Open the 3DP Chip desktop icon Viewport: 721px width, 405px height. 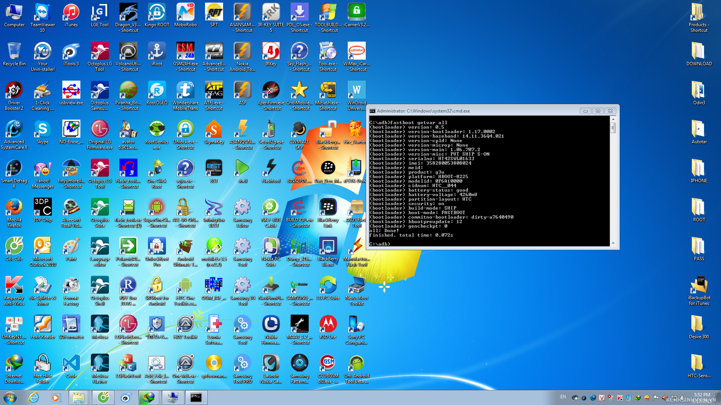click(42, 210)
